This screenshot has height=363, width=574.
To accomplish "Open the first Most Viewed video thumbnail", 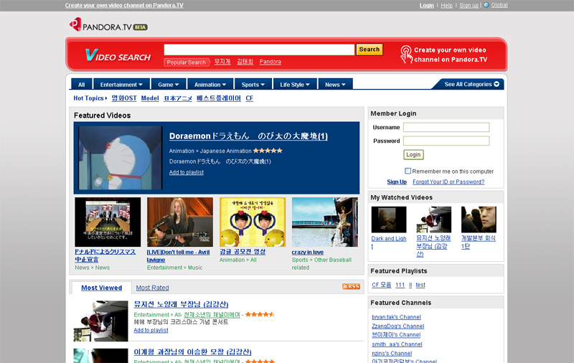I will 100,321.
